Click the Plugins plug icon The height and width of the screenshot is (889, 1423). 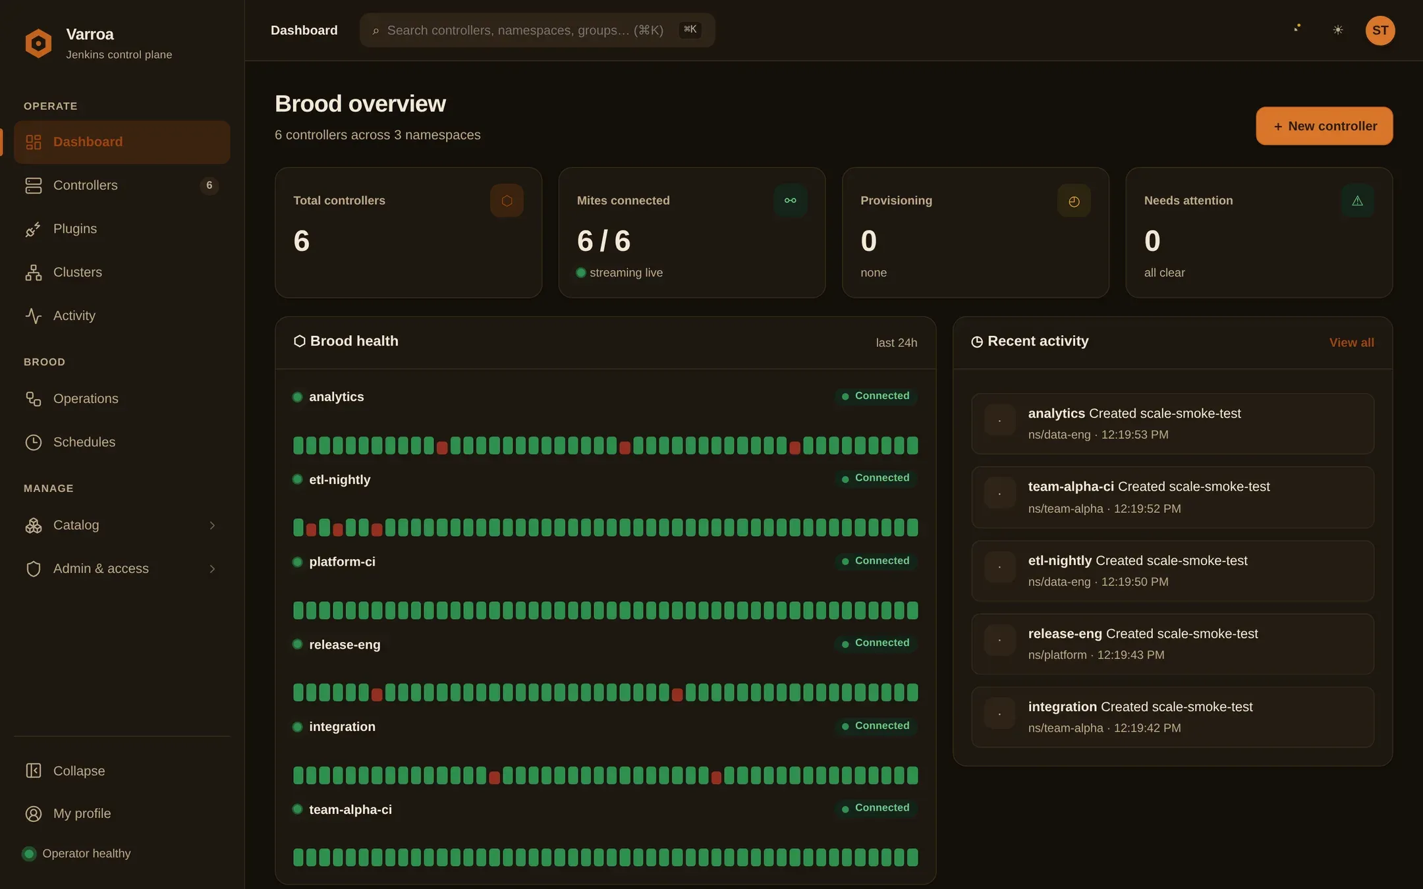tap(34, 229)
